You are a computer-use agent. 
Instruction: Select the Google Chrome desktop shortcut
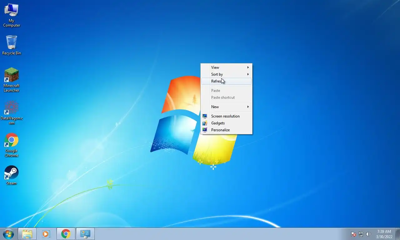pyautogui.click(x=12, y=145)
